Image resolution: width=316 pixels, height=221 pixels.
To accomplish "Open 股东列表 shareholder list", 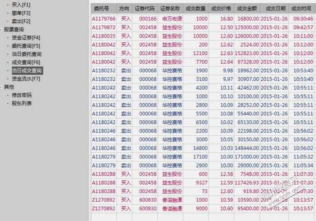I will click(22, 103).
